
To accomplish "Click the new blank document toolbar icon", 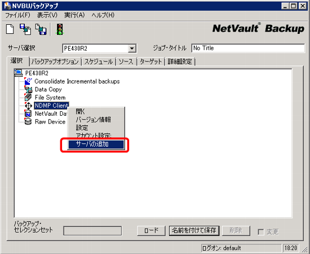I will 10,29.
